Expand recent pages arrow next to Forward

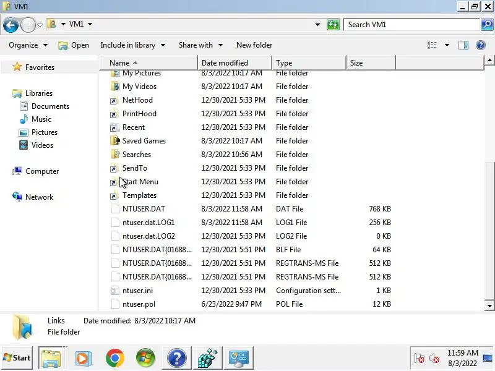(x=40, y=25)
